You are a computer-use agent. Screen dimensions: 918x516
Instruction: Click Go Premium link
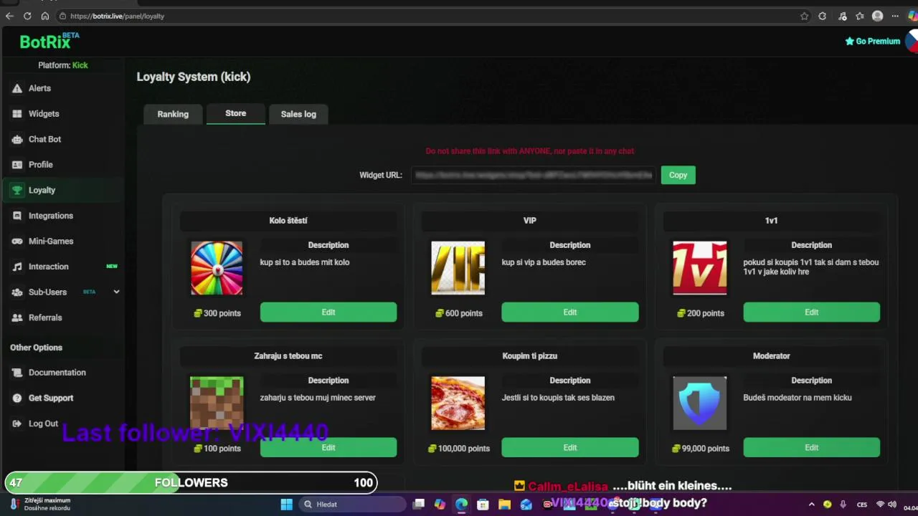(x=872, y=42)
